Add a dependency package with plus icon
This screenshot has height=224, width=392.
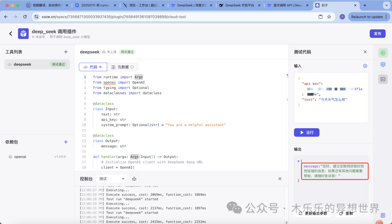pyautogui.click(x=66, y=142)
